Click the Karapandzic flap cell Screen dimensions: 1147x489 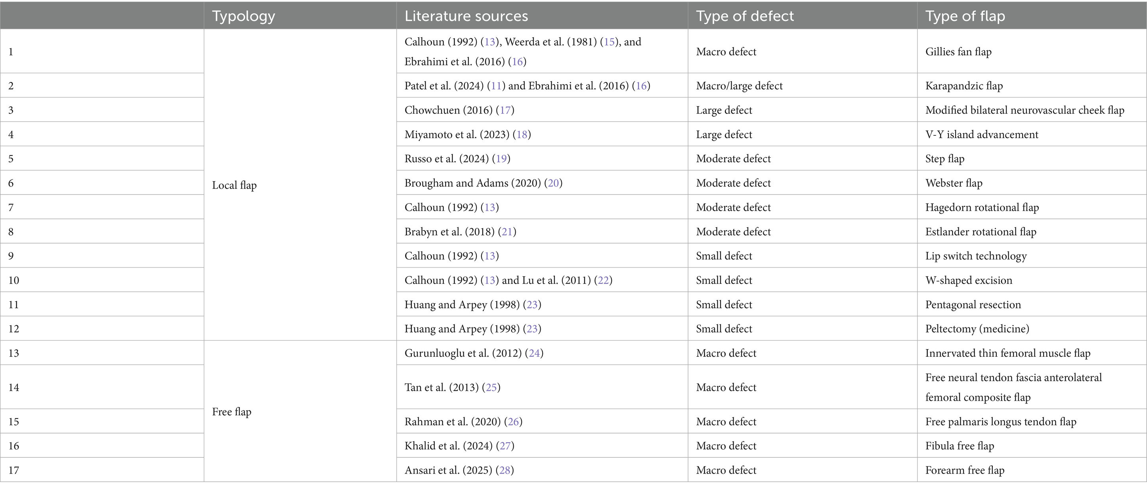963,86
